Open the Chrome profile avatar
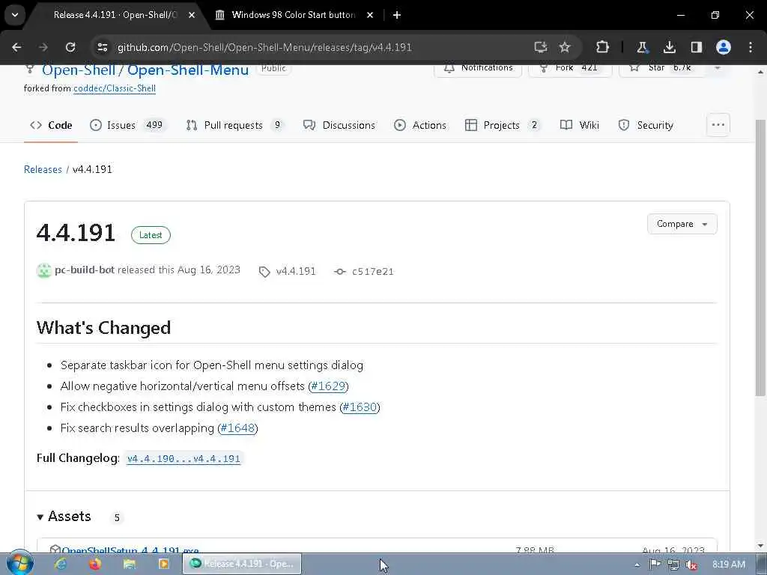Viewport: 767px width, 575px height. [724, 47]
